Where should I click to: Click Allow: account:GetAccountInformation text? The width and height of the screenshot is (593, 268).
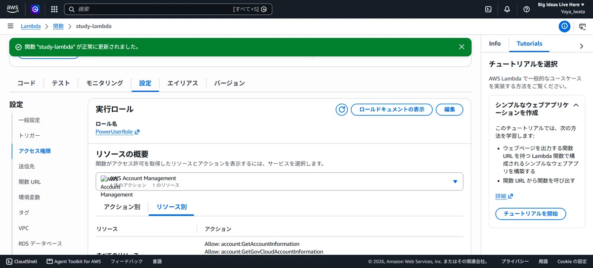(x=252, y=244)
